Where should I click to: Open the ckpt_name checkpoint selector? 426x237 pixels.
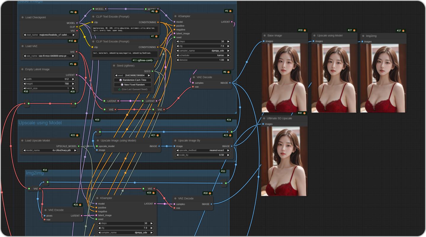pyautogui.click(x=49, y=35)
